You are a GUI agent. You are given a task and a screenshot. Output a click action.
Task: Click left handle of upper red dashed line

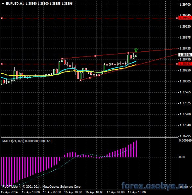(2, 18)
